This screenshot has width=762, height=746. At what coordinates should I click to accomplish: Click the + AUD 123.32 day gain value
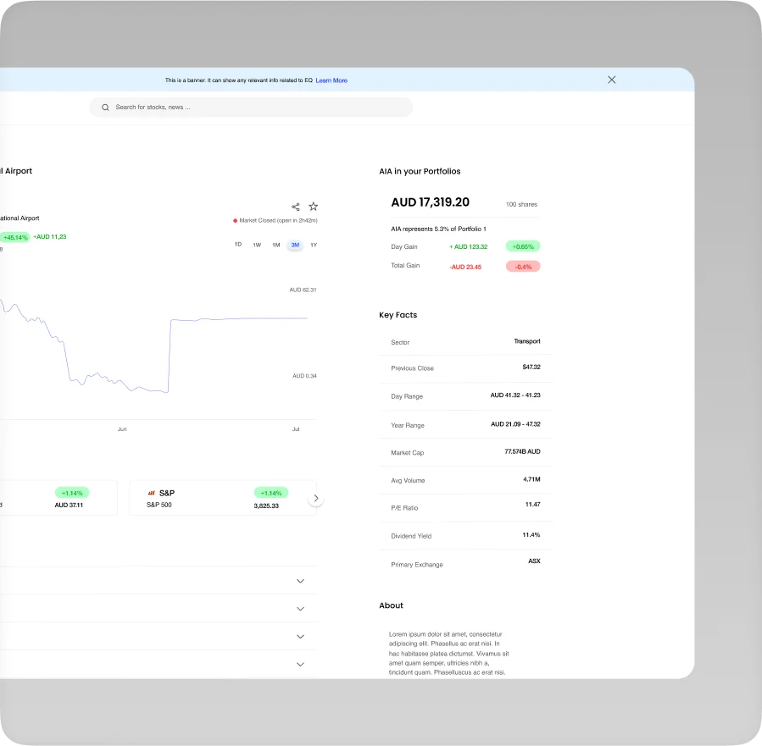[x=468, y=246]
